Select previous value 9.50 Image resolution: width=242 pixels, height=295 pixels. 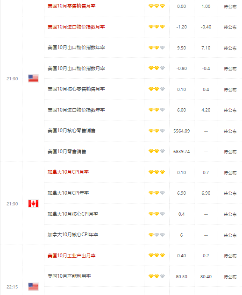[182, 48]
